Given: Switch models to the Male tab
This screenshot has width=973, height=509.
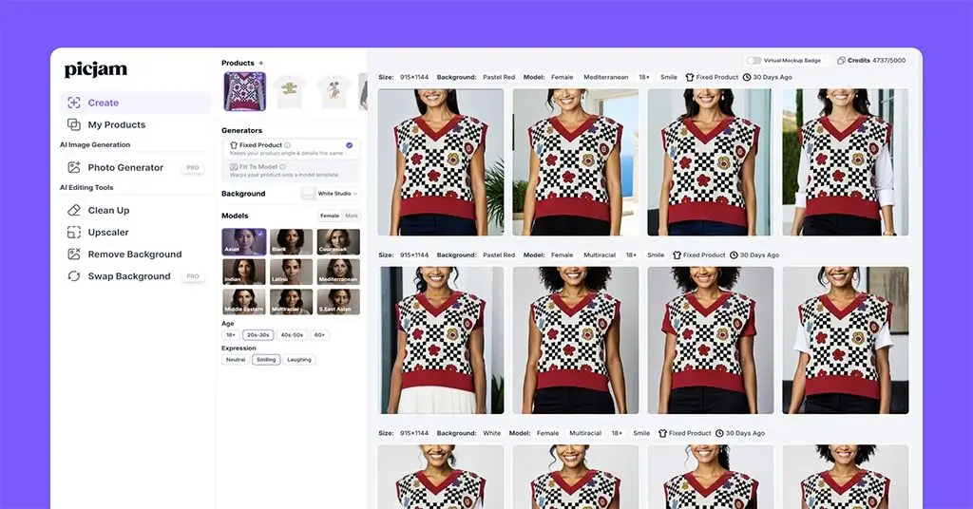Looking at the screenshot, I should (x=352, y=216).
